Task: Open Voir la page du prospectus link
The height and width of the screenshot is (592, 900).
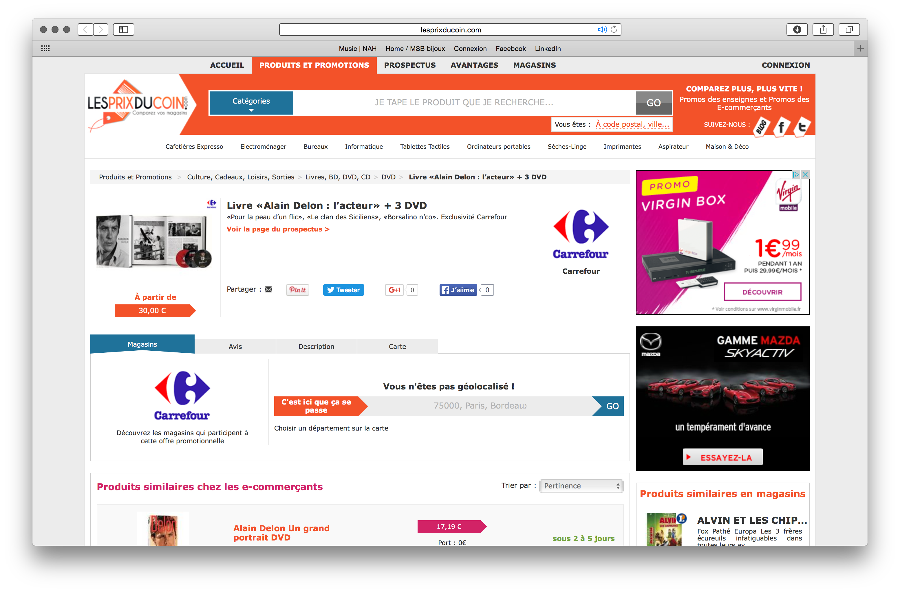Action: (278, 229)
